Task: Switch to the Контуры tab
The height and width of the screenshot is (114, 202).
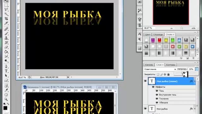Action: click(x=171, y=65)
